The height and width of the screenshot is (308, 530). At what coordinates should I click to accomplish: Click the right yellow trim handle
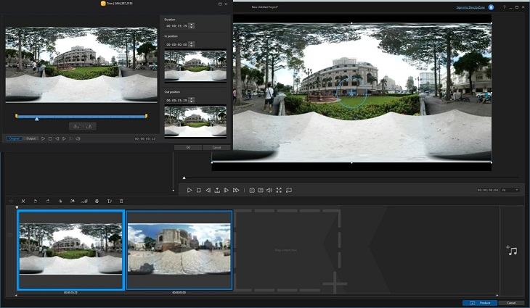(146, 116)
